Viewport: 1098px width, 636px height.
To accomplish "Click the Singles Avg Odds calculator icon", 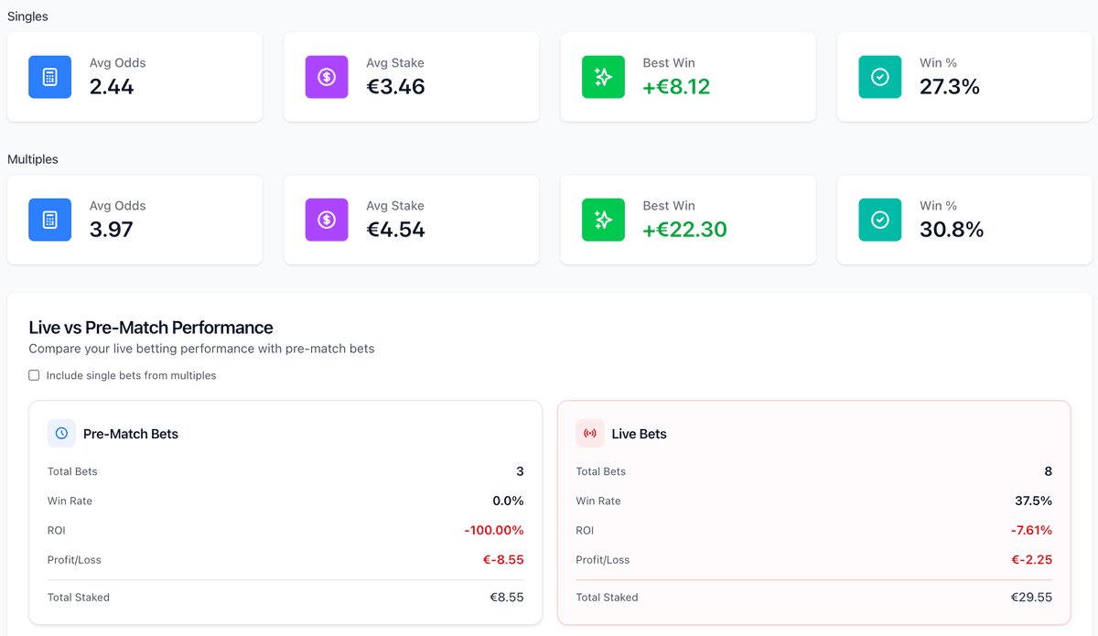I will pos(49,77).
